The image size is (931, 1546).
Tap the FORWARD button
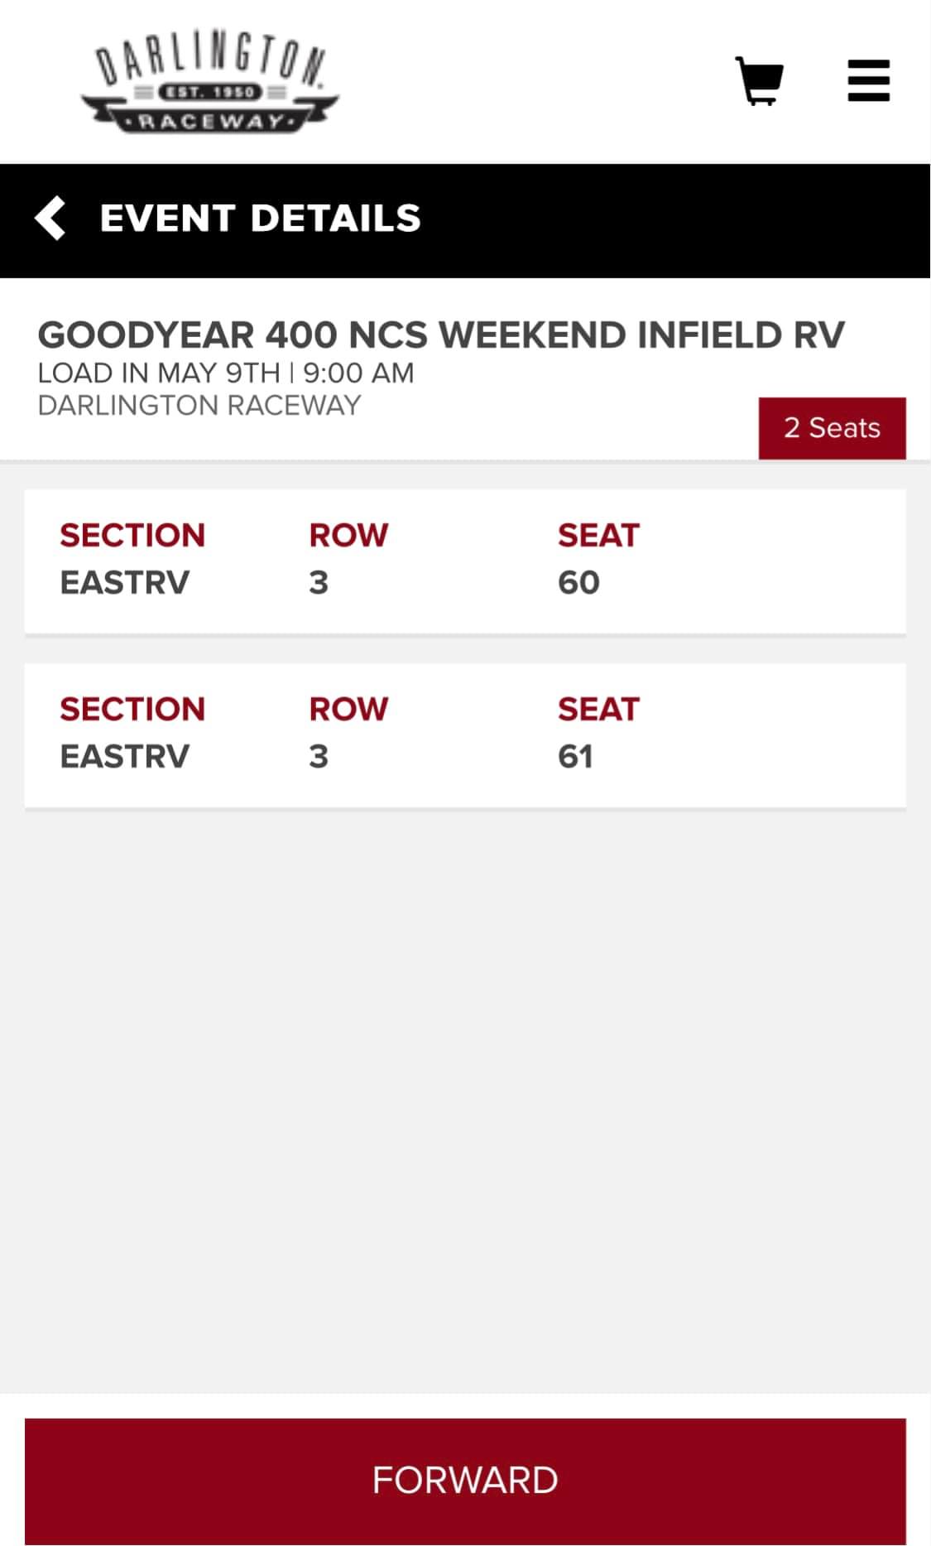pyautogui.click(x=465, y=1481)
